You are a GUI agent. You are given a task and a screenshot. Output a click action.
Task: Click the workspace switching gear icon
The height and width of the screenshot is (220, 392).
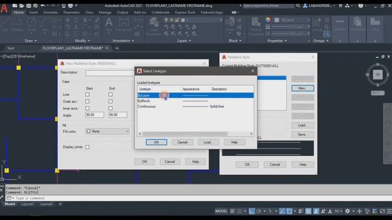[x=347, y=211]
